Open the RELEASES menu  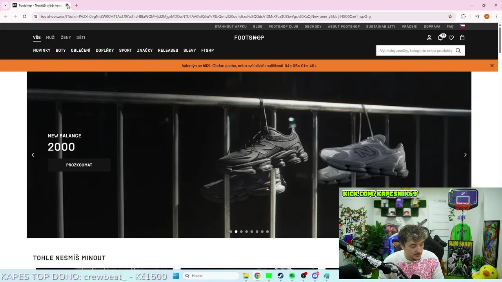[168, 50]
